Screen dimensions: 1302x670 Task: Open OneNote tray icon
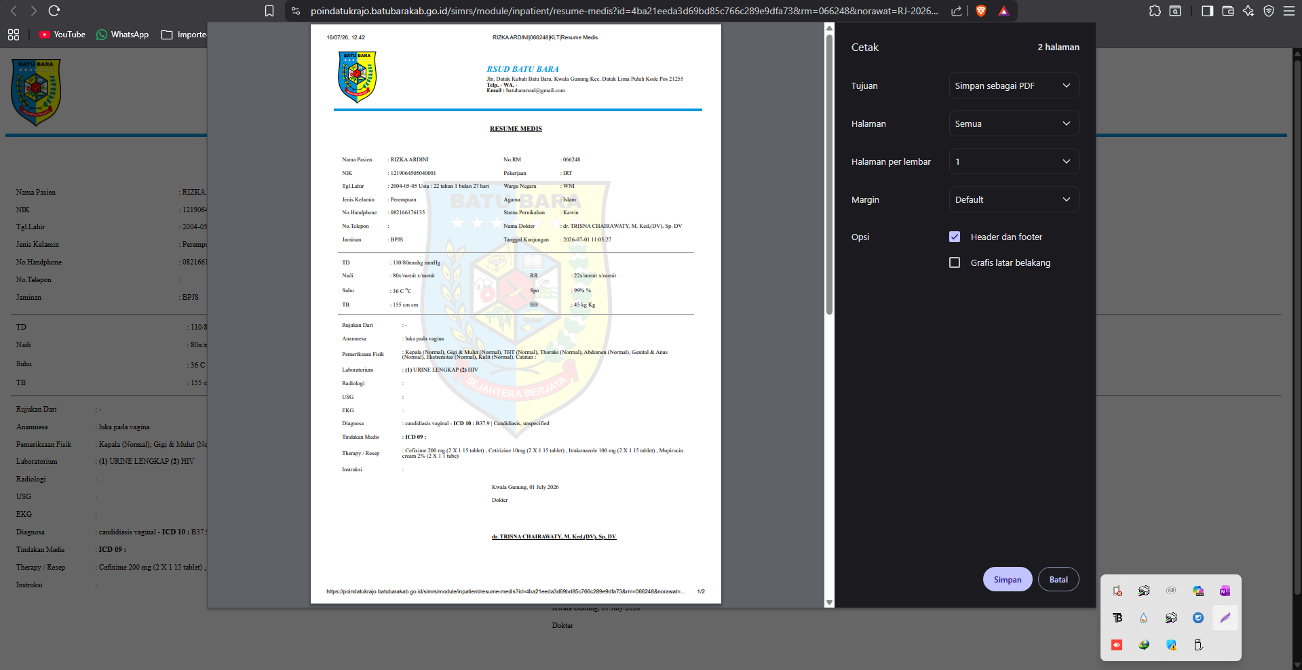click(1225, 591)
